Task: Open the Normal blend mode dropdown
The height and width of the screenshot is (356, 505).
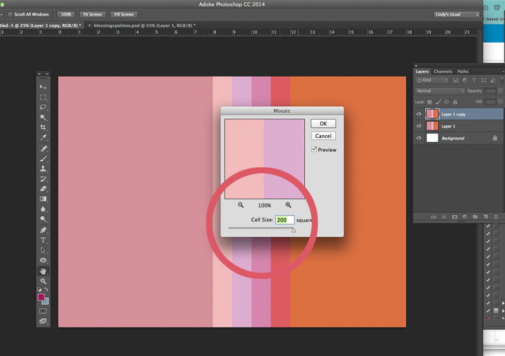Action: click(x=440, y=91)
